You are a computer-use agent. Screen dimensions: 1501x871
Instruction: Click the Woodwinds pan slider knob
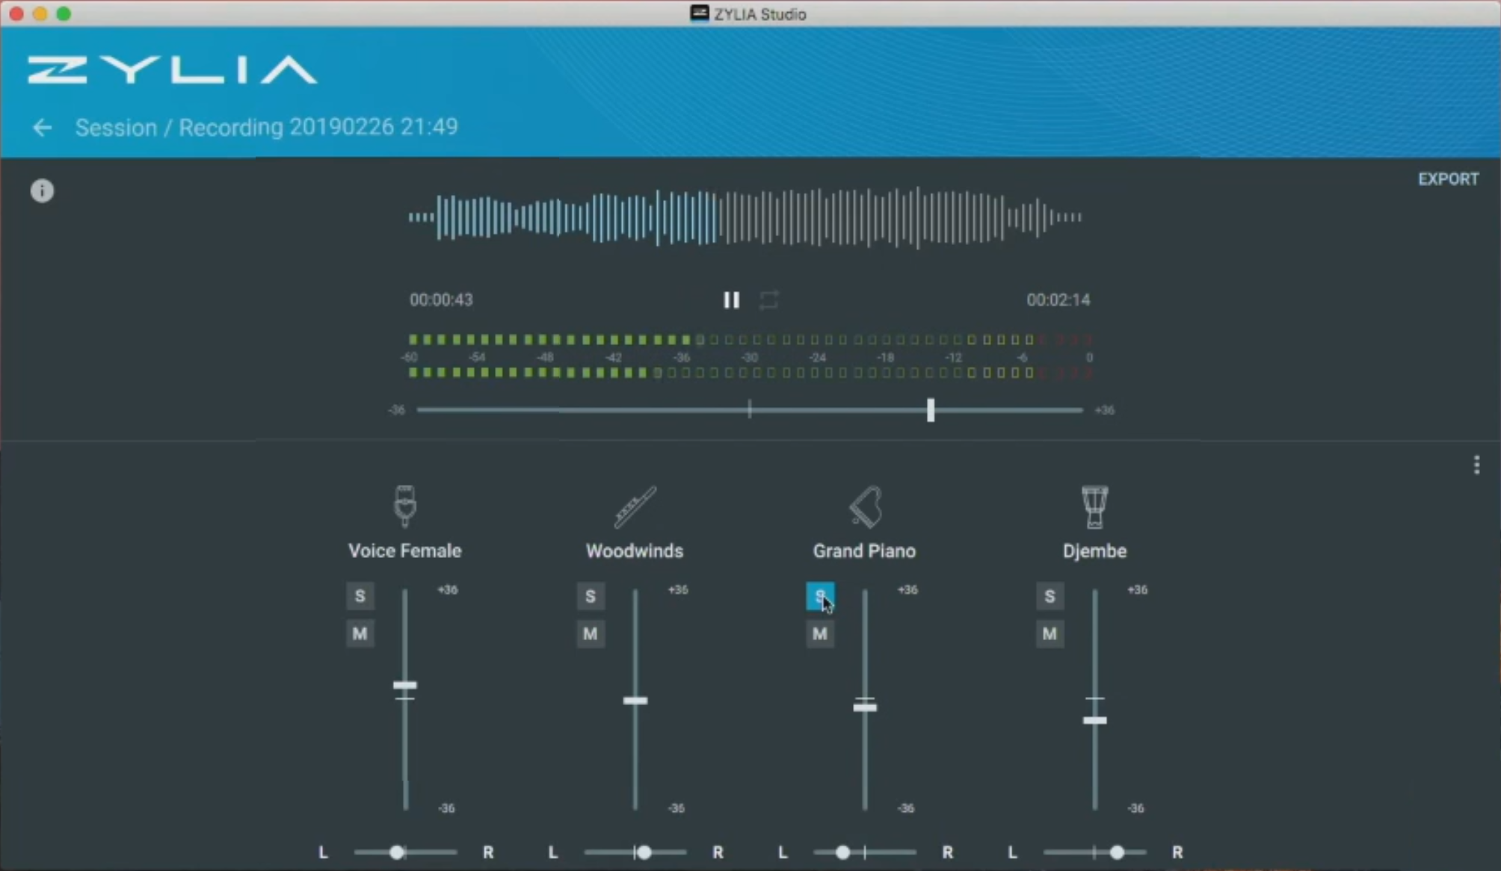point(644,852)
